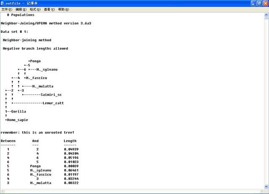Click the text '8 Populations'
This screenshot has height=194, width=269.
pyautogui.click(x=21, y=15)
